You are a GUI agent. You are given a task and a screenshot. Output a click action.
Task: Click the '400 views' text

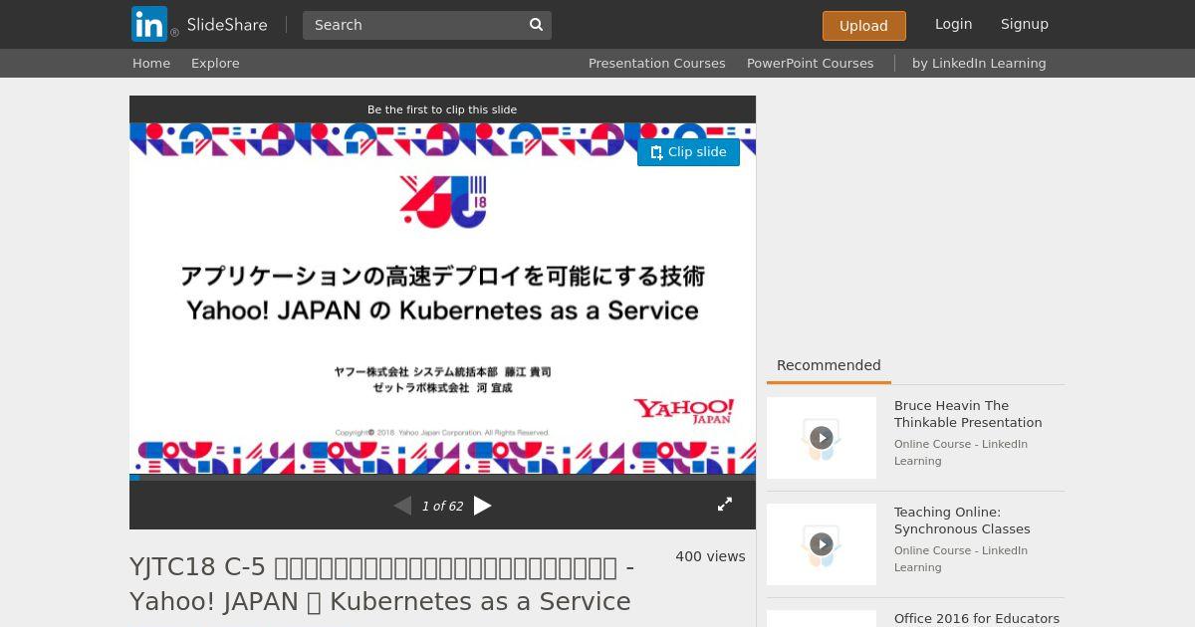pos(710,556)
